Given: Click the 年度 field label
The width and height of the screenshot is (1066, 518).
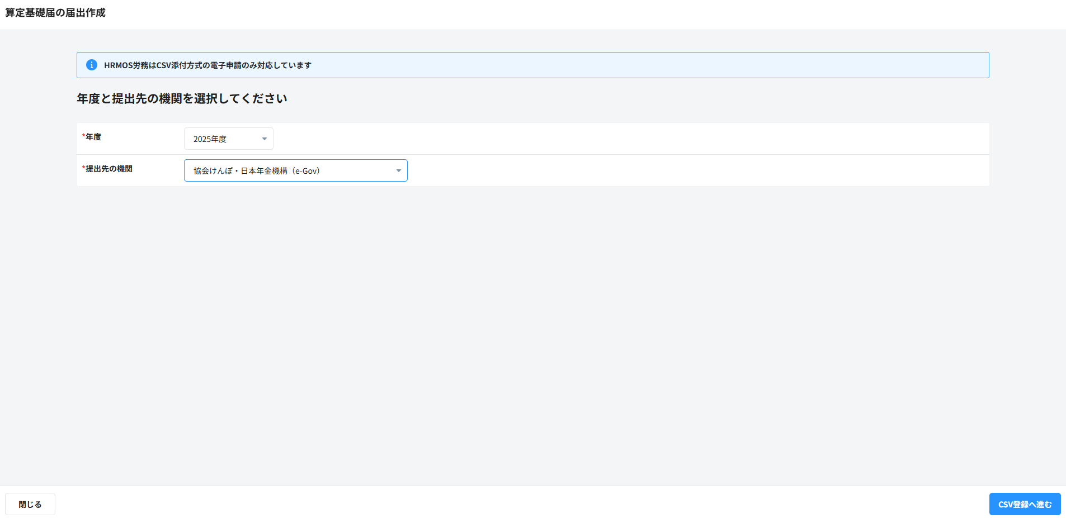Looking at the screenshot, I should [x=93, y=137].
